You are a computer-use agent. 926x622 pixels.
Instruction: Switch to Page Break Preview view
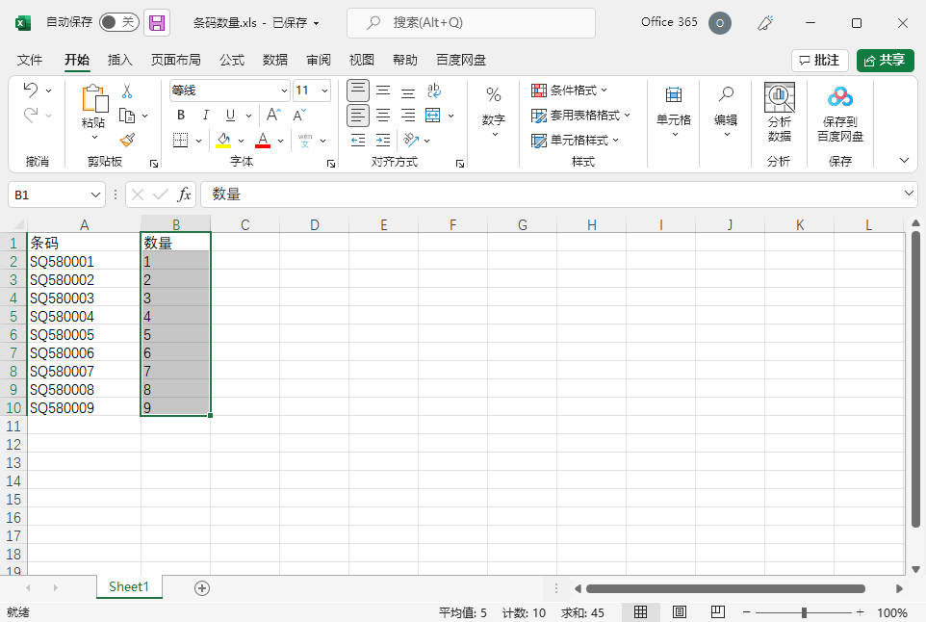click(x=717, y=612)
